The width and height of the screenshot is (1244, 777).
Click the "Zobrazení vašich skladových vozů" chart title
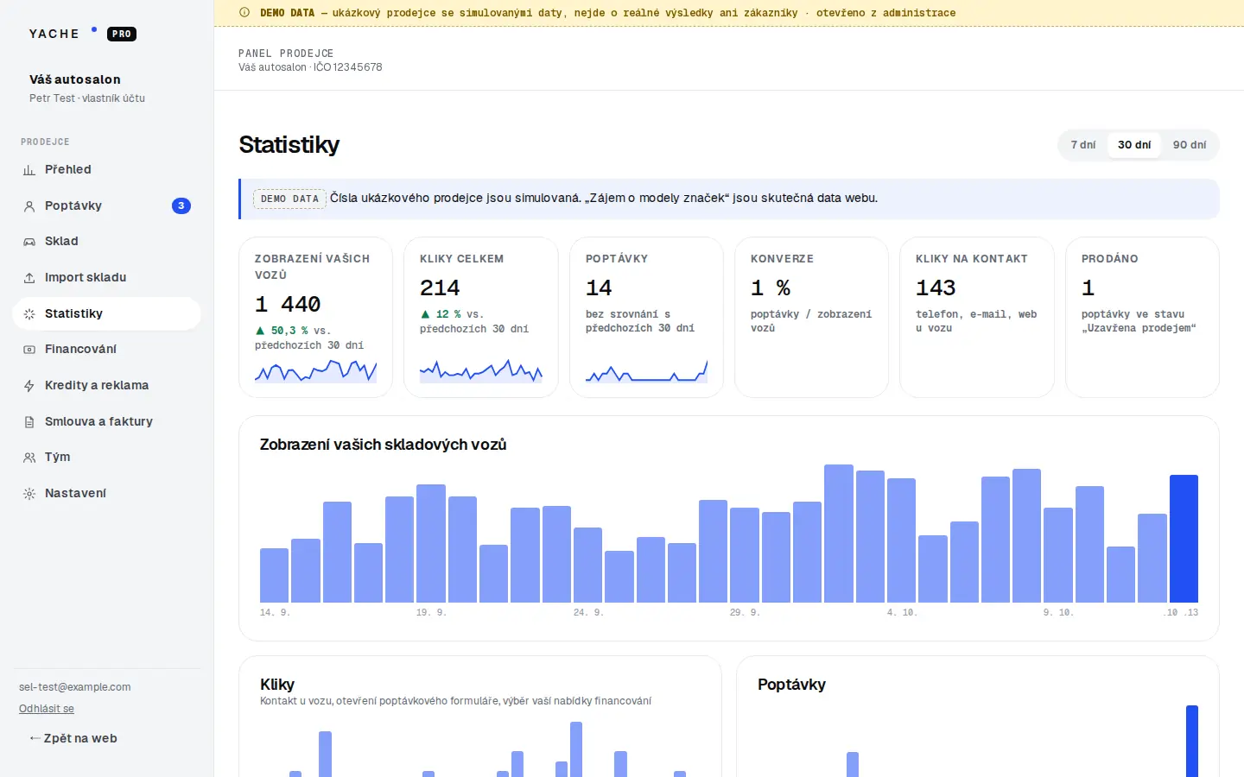point(383,445)
